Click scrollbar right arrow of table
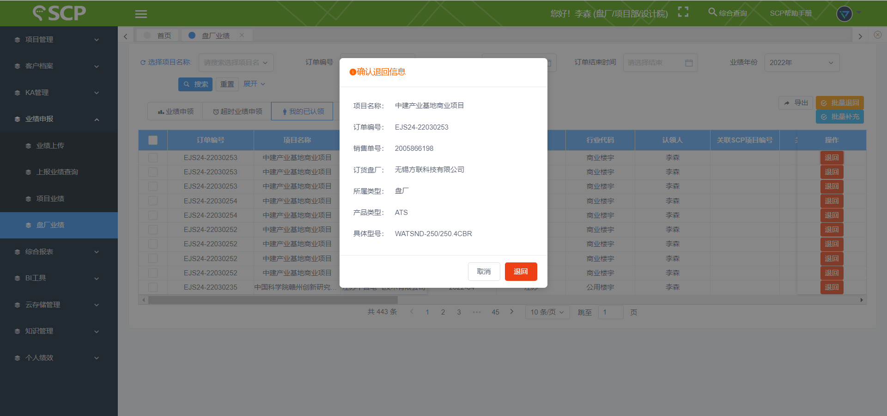Screen dimensions: 887x416 [x=862, y=300]
